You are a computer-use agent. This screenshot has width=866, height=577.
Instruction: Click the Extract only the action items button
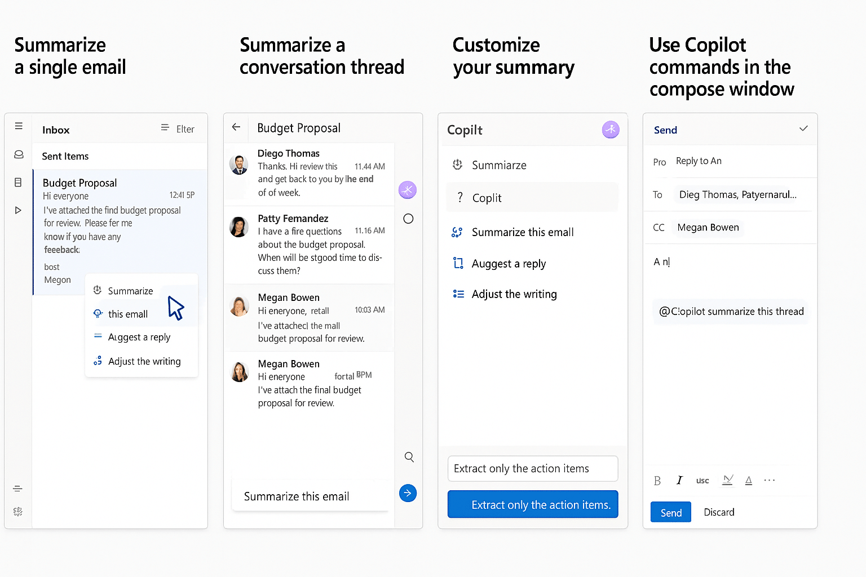point(533,504)
